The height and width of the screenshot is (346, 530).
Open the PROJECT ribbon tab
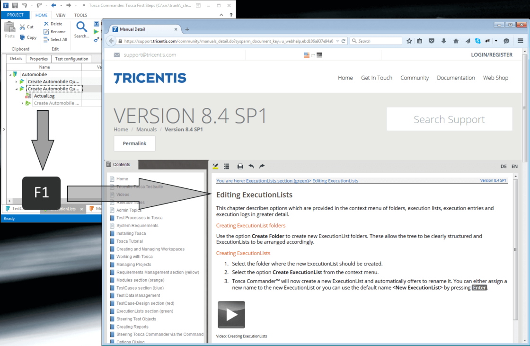coord(15,15)
